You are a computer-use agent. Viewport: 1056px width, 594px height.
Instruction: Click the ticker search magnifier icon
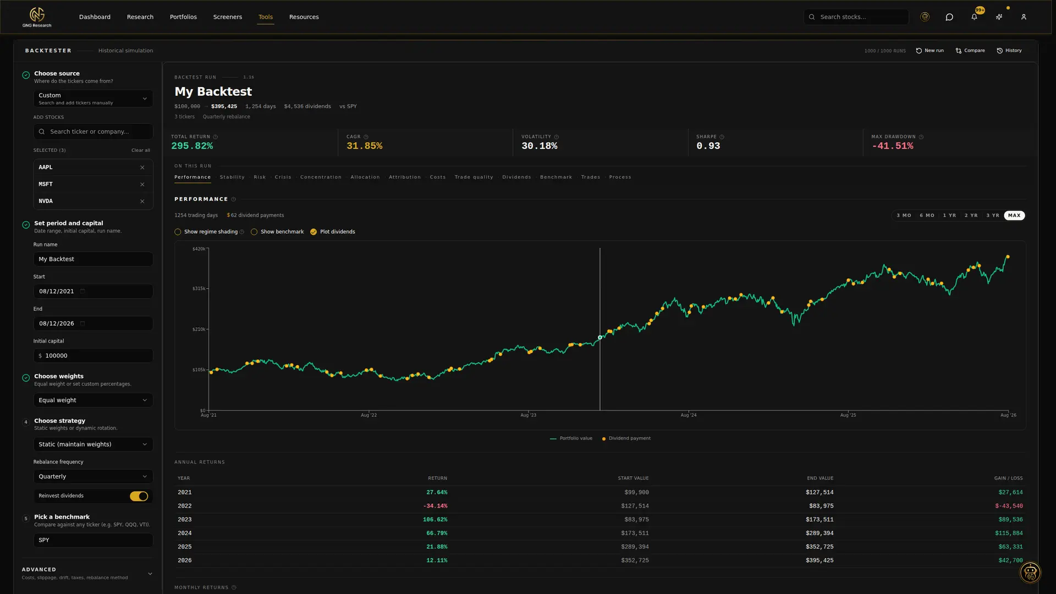42,132
